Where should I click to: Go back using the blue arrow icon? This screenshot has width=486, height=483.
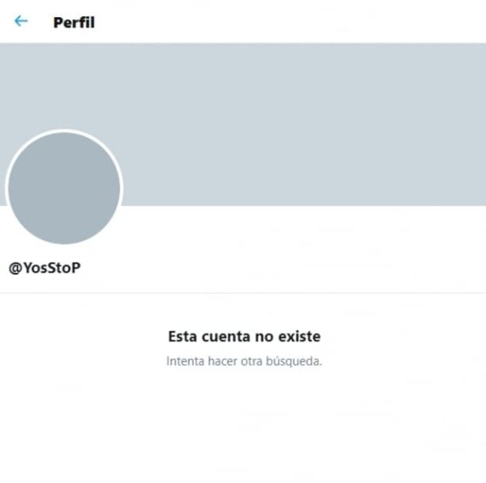click(x=21, y=21)
